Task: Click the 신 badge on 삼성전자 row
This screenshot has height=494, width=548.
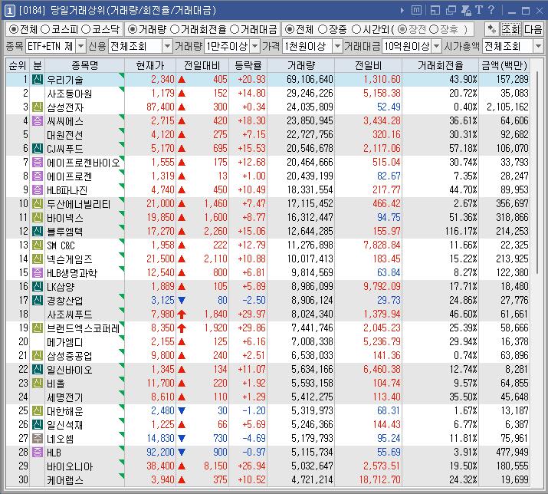Action: coord(38,107)
